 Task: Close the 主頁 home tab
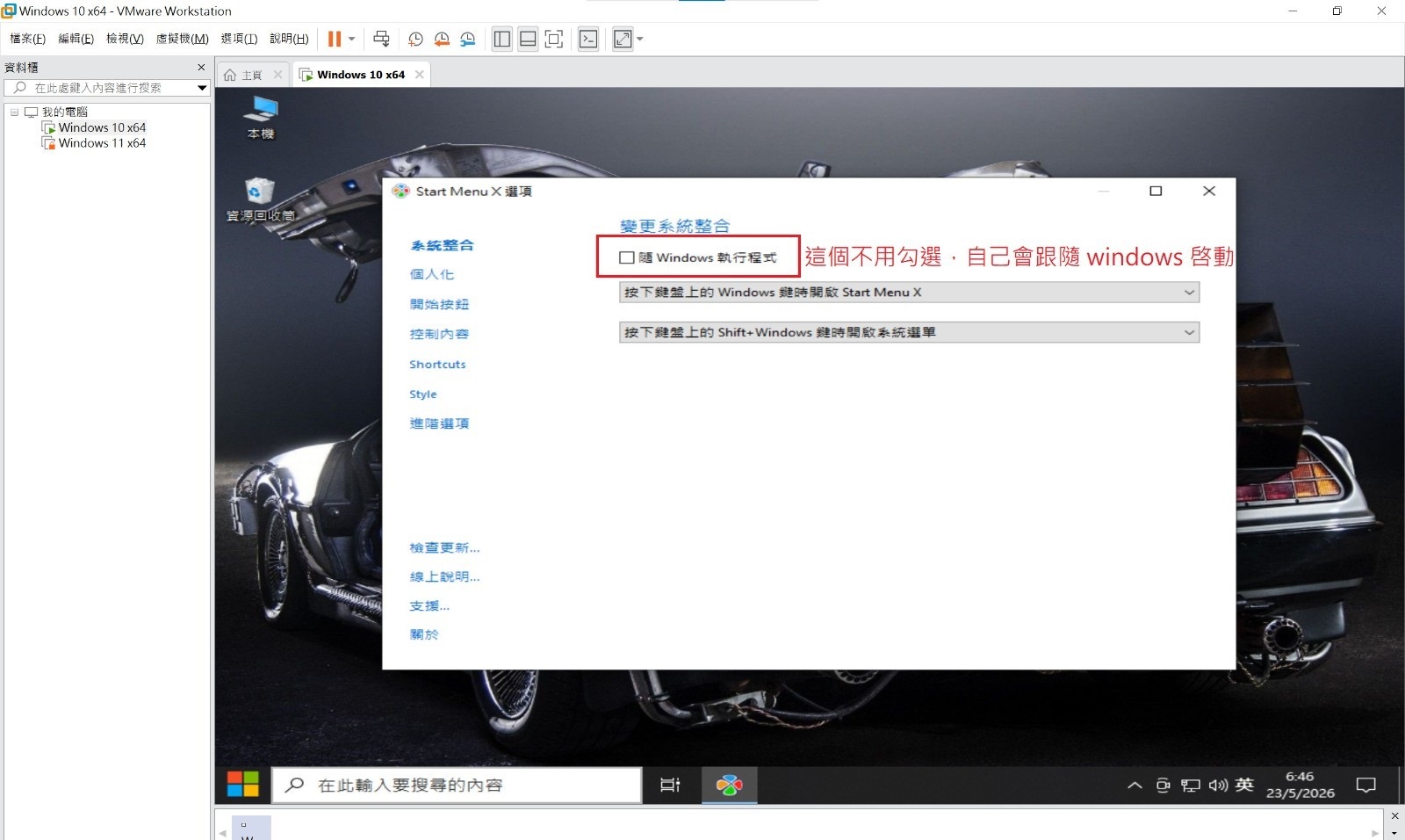(277, 75)
